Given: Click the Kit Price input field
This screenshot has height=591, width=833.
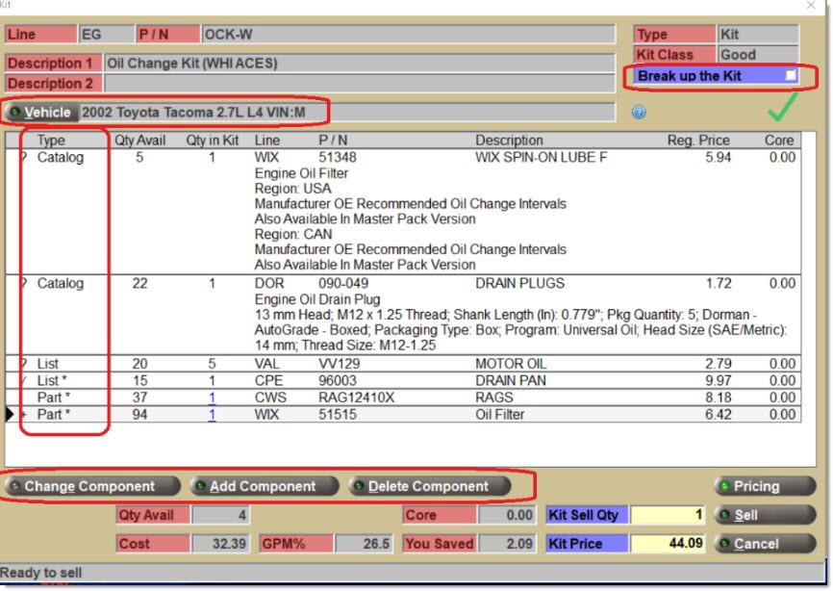Looking at the screenshot, I should [669, 544].
